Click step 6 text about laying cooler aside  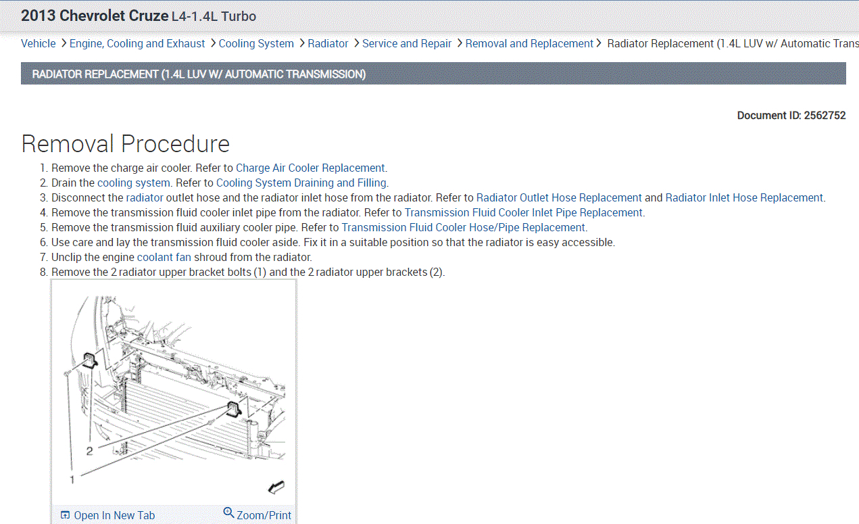tap(333, 242)
